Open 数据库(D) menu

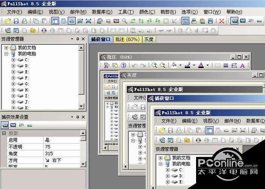click(102, 12)
